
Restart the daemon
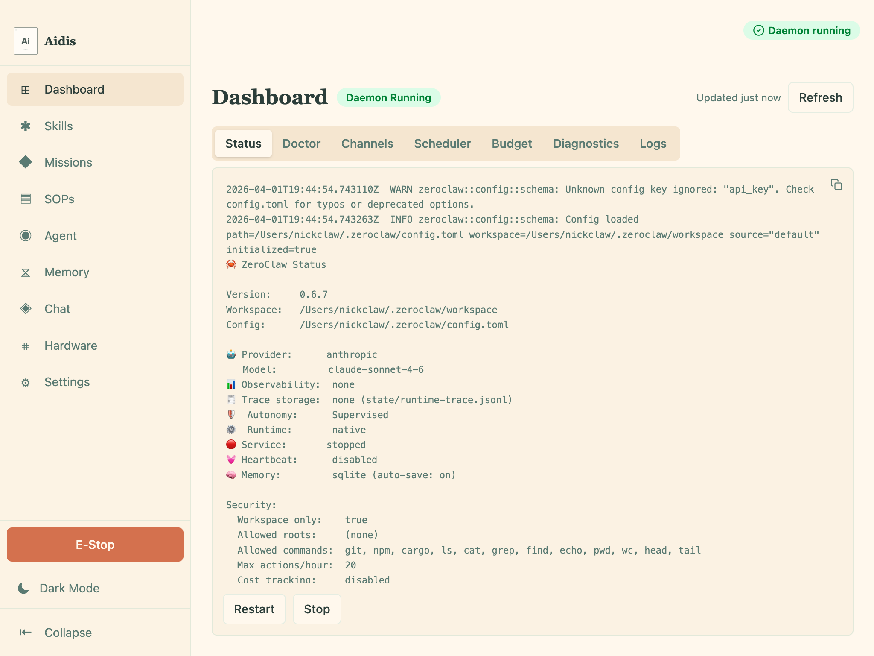254,609
